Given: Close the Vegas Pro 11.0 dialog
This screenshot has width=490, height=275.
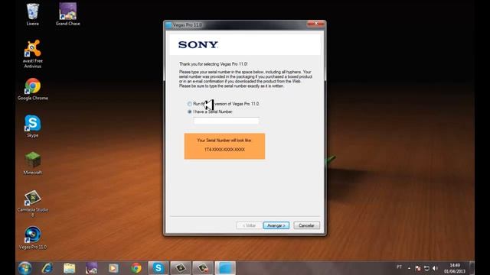Looking at the screenshot, I should (x=316, y=24).
